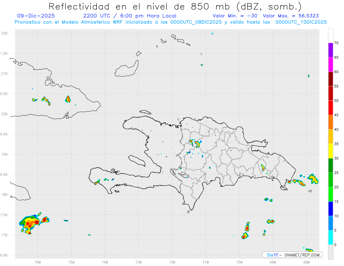Screen dimensions: 344x266
Task: Click the colorbar tick label '45'
Action: (337, 115)
